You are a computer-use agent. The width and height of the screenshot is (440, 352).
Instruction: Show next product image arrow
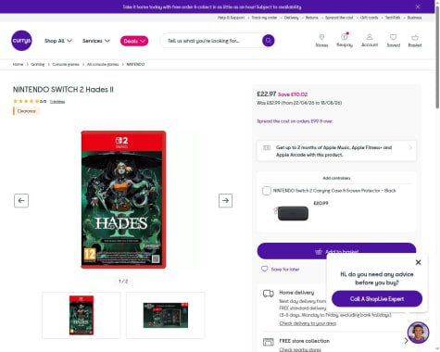[x=225, y=201]
